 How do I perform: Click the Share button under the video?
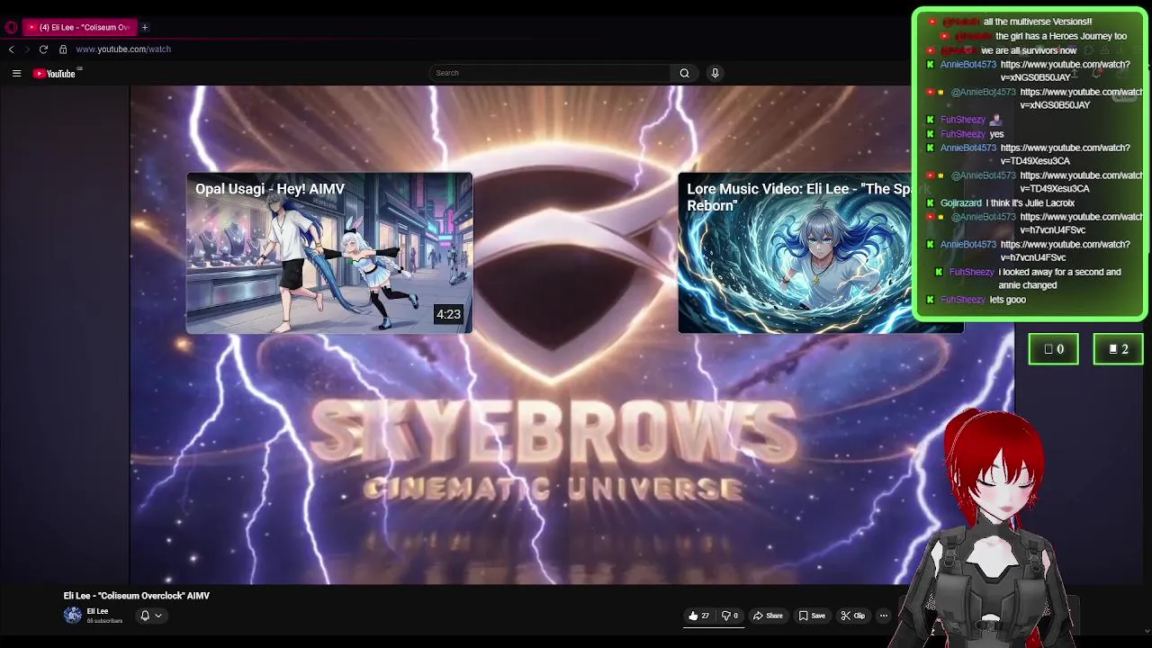pos(768,616)
